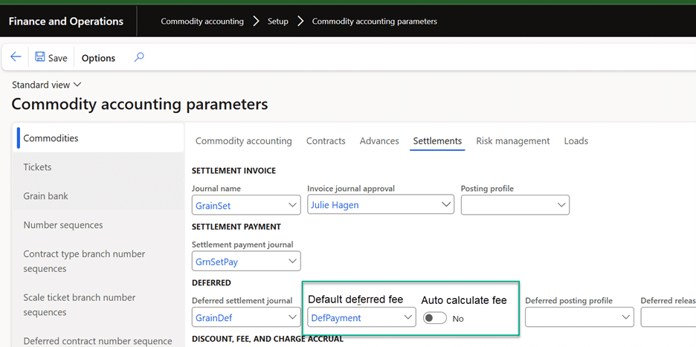
Task: Click the Setup breadcrumb link
Action: tap(277, 22)
